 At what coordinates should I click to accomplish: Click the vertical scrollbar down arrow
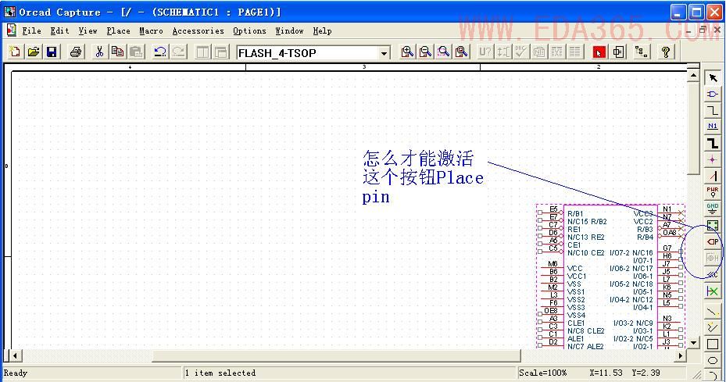pyautogui.click(x=693, y=343)
